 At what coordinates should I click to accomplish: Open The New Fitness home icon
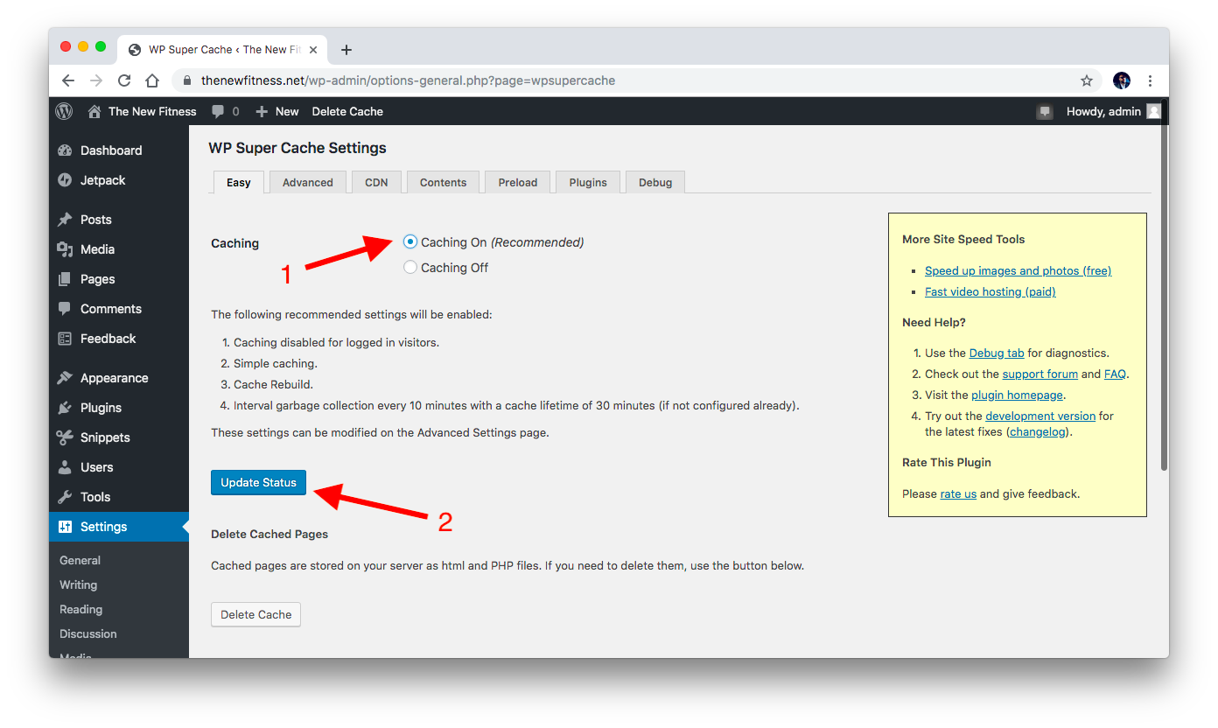(x=94, y=111)
